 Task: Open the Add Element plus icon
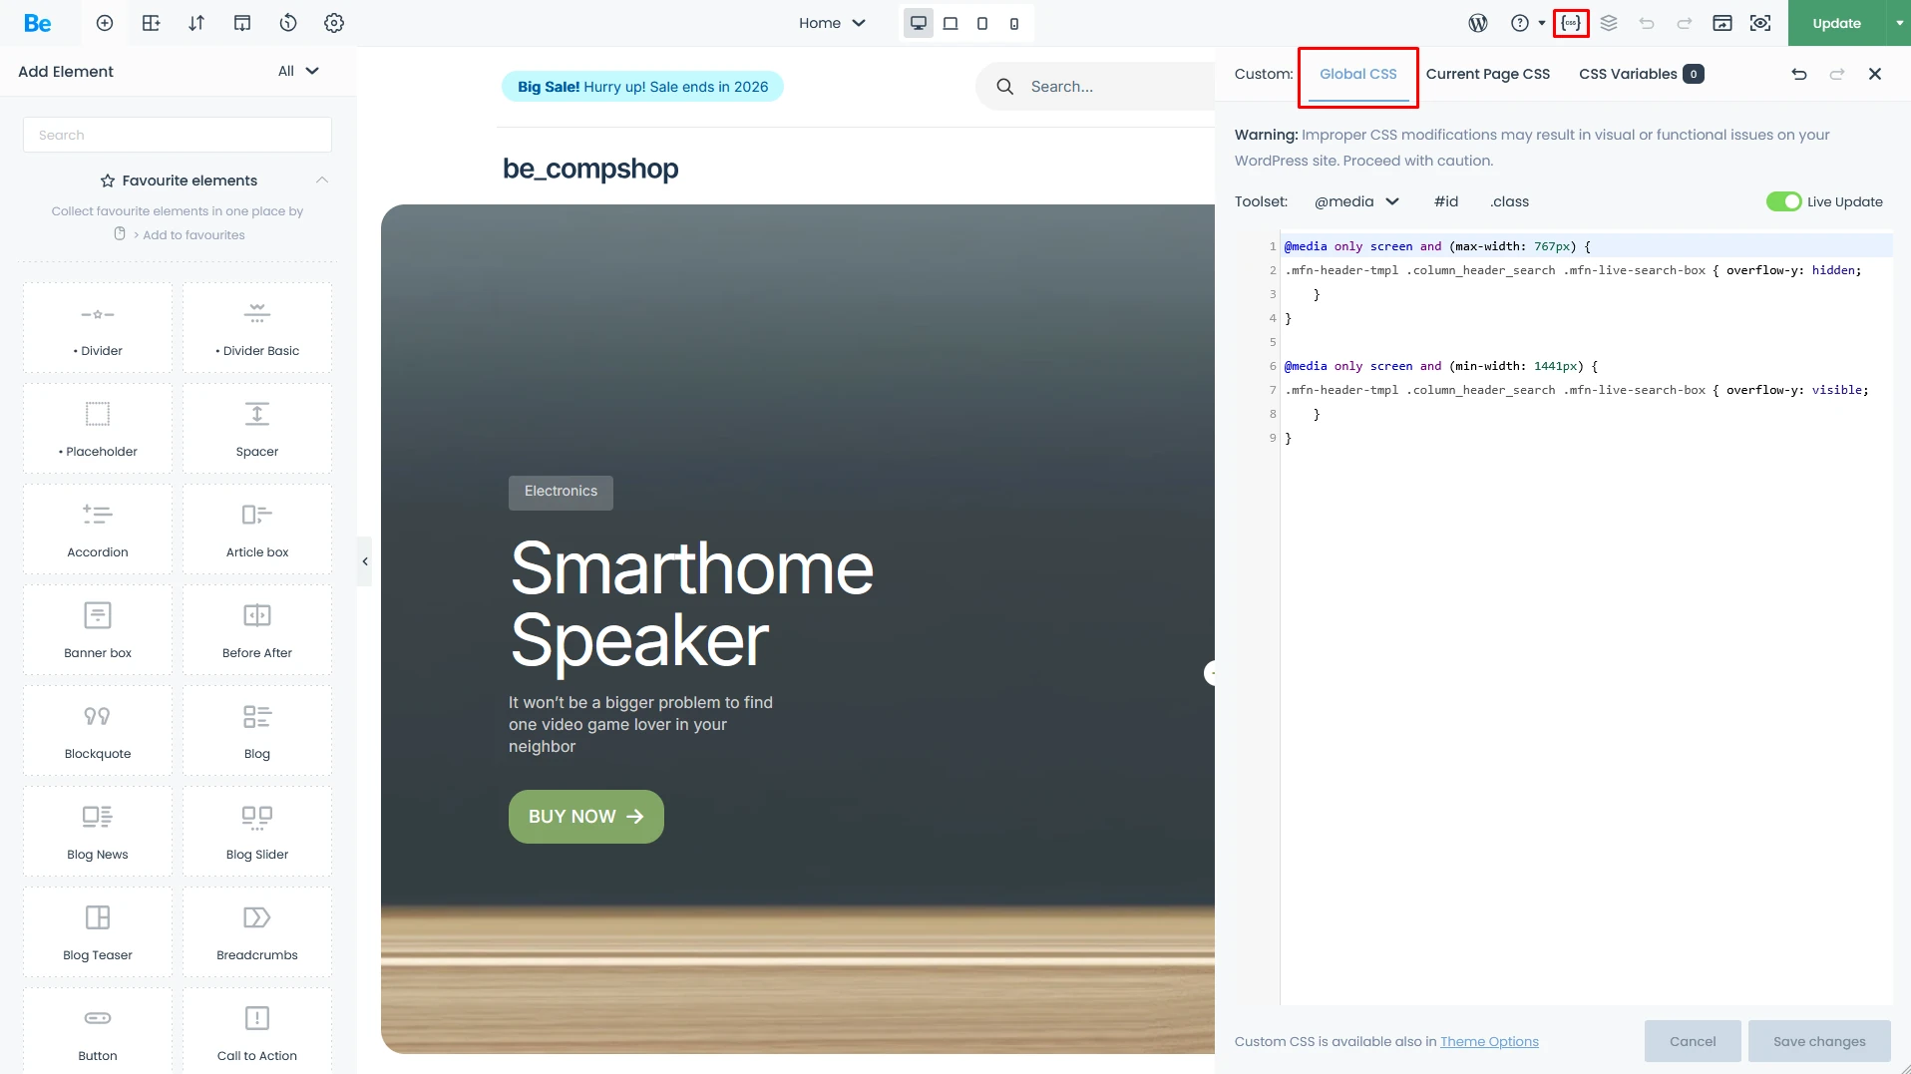[x=105, y=23]
